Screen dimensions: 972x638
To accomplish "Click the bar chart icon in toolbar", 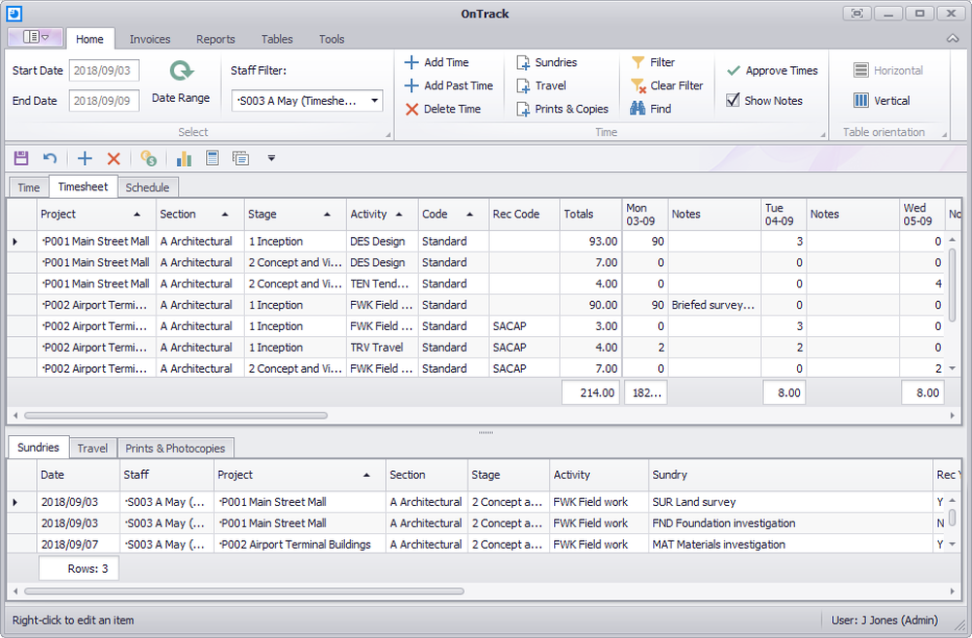I will click(184, 158).
